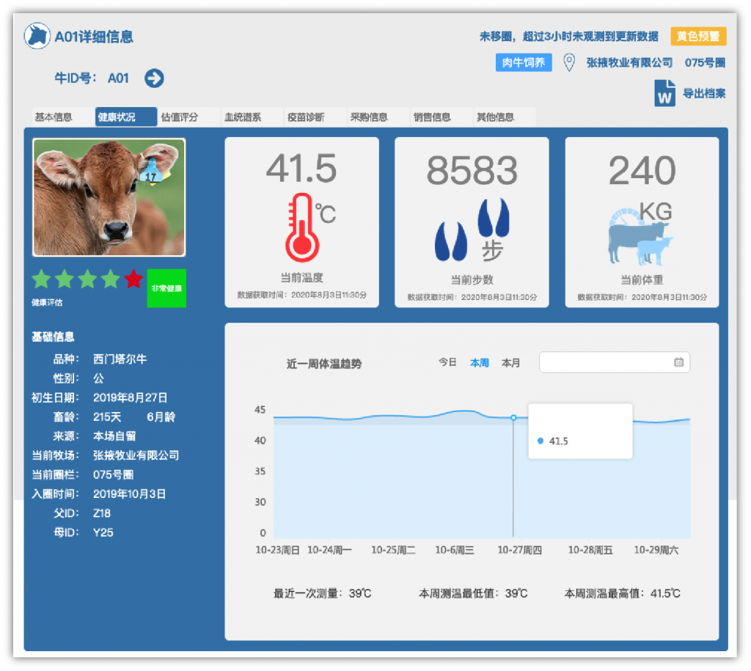Click the 黄色预警 warning badge

698,37
